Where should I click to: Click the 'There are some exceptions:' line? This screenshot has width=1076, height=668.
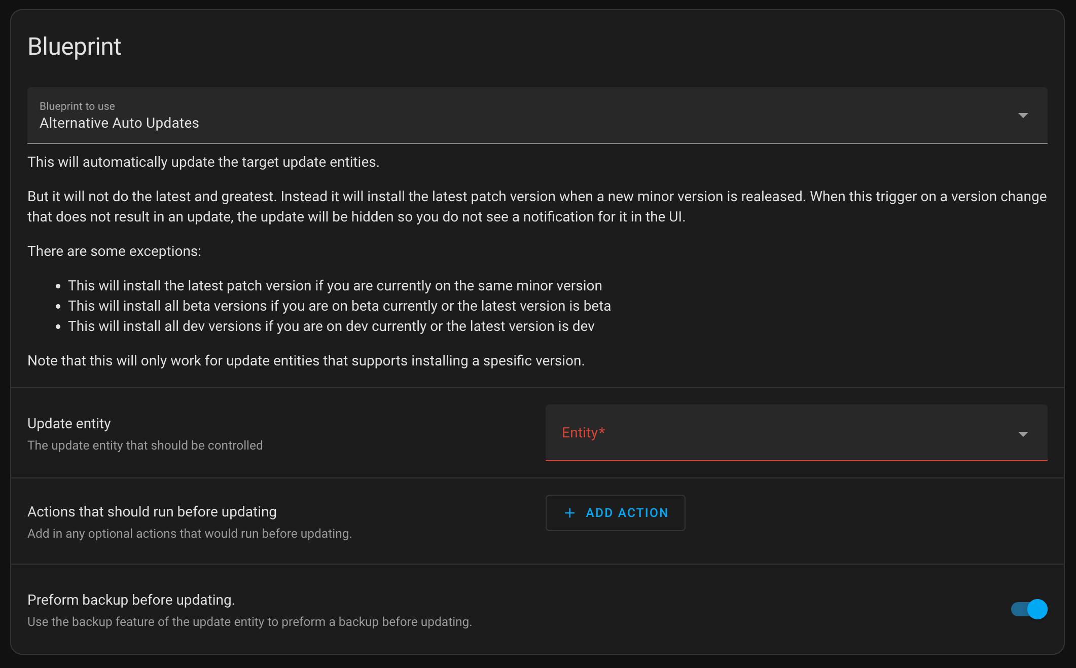point(114,251)
